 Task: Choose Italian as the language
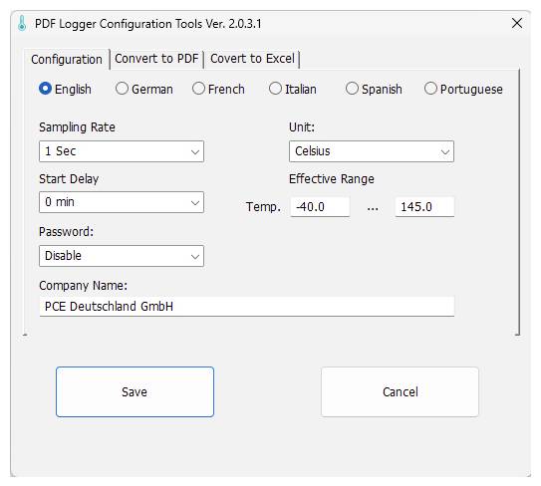pos(293,89)
